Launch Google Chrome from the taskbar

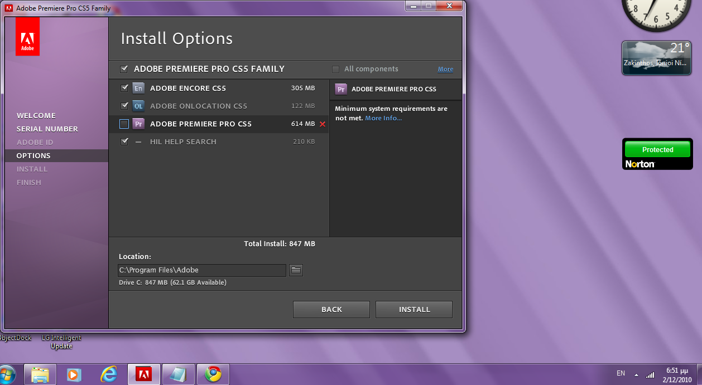pos(213,374)
